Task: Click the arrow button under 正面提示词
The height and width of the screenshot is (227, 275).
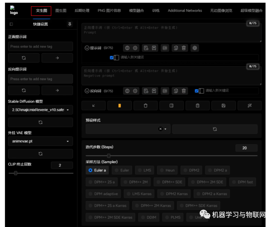Action: click(x=57, y=58)
